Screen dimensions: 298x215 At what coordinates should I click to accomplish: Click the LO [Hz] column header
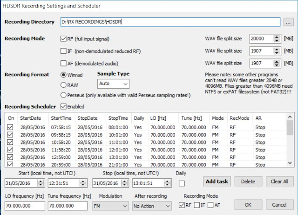(x=163, y=118)
